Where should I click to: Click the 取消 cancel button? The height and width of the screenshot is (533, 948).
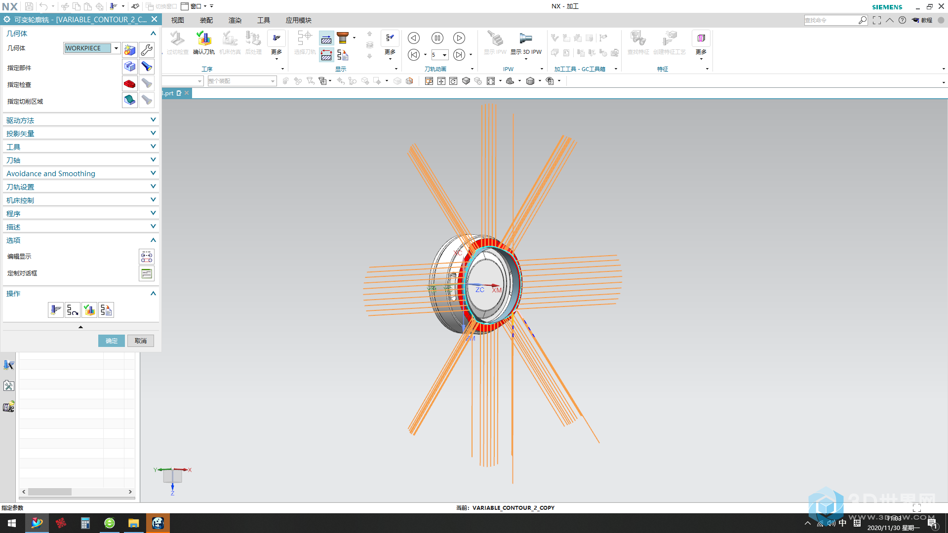click(141, 341)
